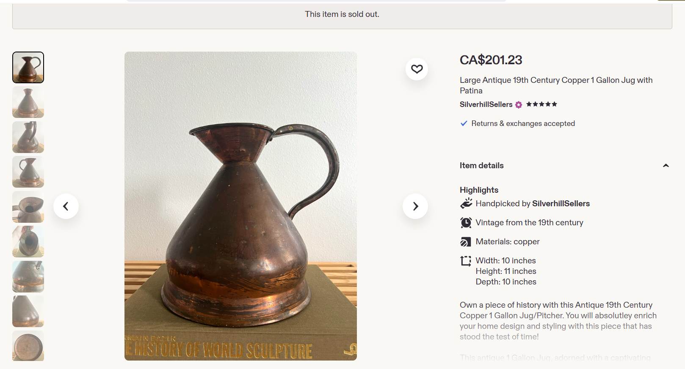
Task: Click Returns & exchanges accepted text
Action: point(523,123)
